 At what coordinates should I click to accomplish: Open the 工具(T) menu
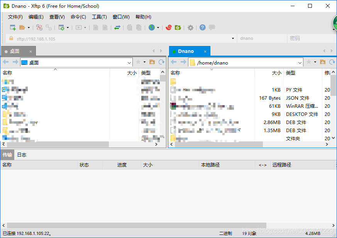pos(99,17)
